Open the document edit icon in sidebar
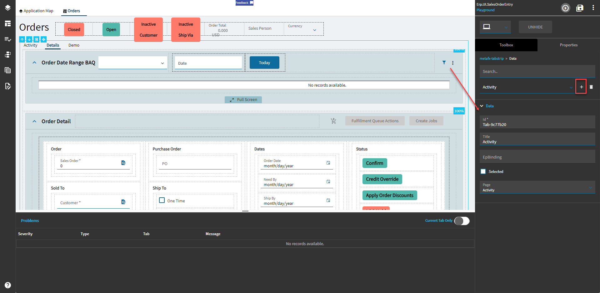Screen dimensions: 600x293 pyautogui.click(x=8, y=86)
